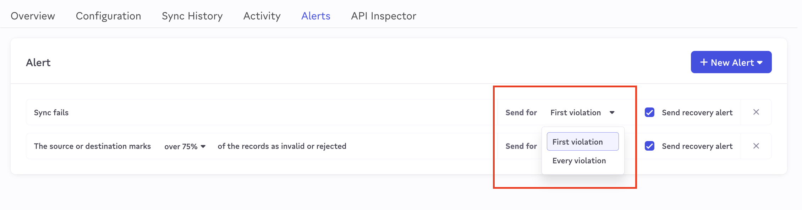Choose First violation from the dropdown list
The height and width of the screenshot is (210, 802).
(582, 142)
